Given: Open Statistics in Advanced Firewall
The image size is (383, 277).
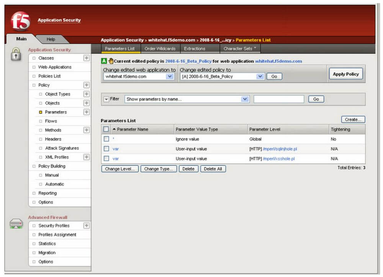Looking at the screenshot, I should 47,244.
